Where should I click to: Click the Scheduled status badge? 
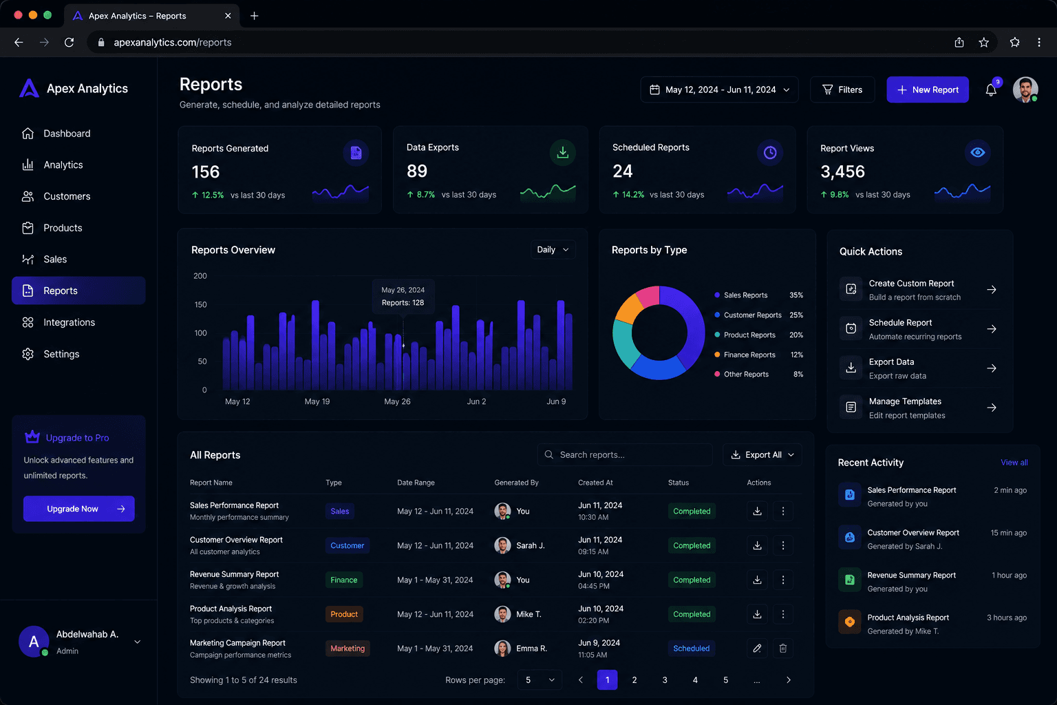(692, 649)
